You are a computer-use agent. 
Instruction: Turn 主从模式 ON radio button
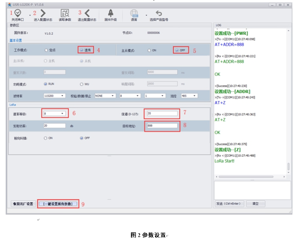(x=149, y=50)
